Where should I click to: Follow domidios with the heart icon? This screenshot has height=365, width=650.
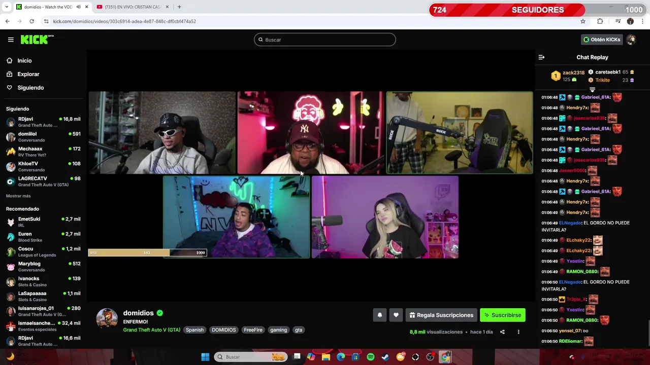click(x=396, y=315)
